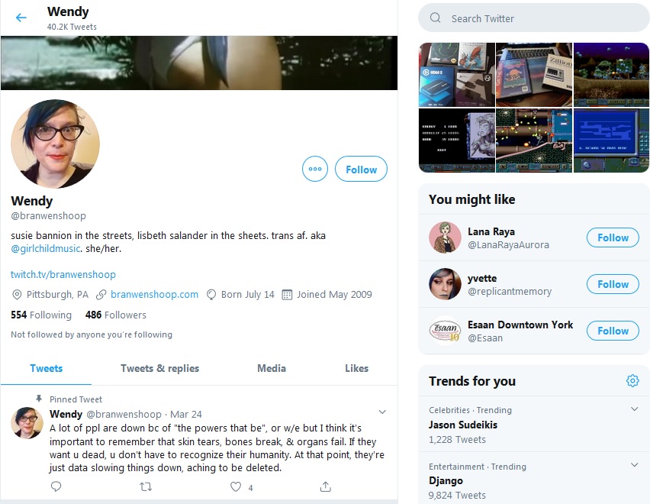
Task: Click the search magnifier icon
Action: point(436,18)
